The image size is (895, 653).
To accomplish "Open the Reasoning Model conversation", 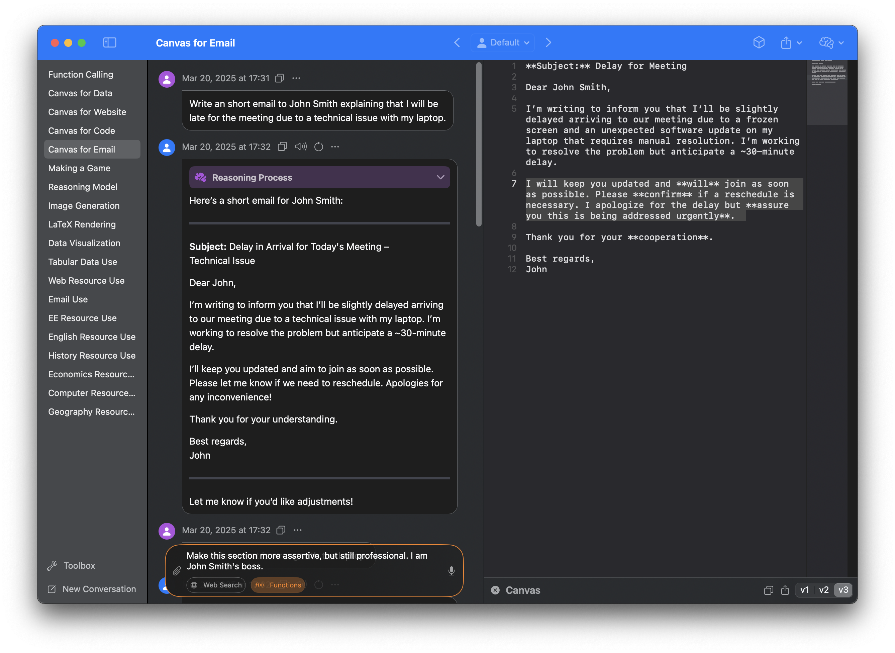I will 83,187.
